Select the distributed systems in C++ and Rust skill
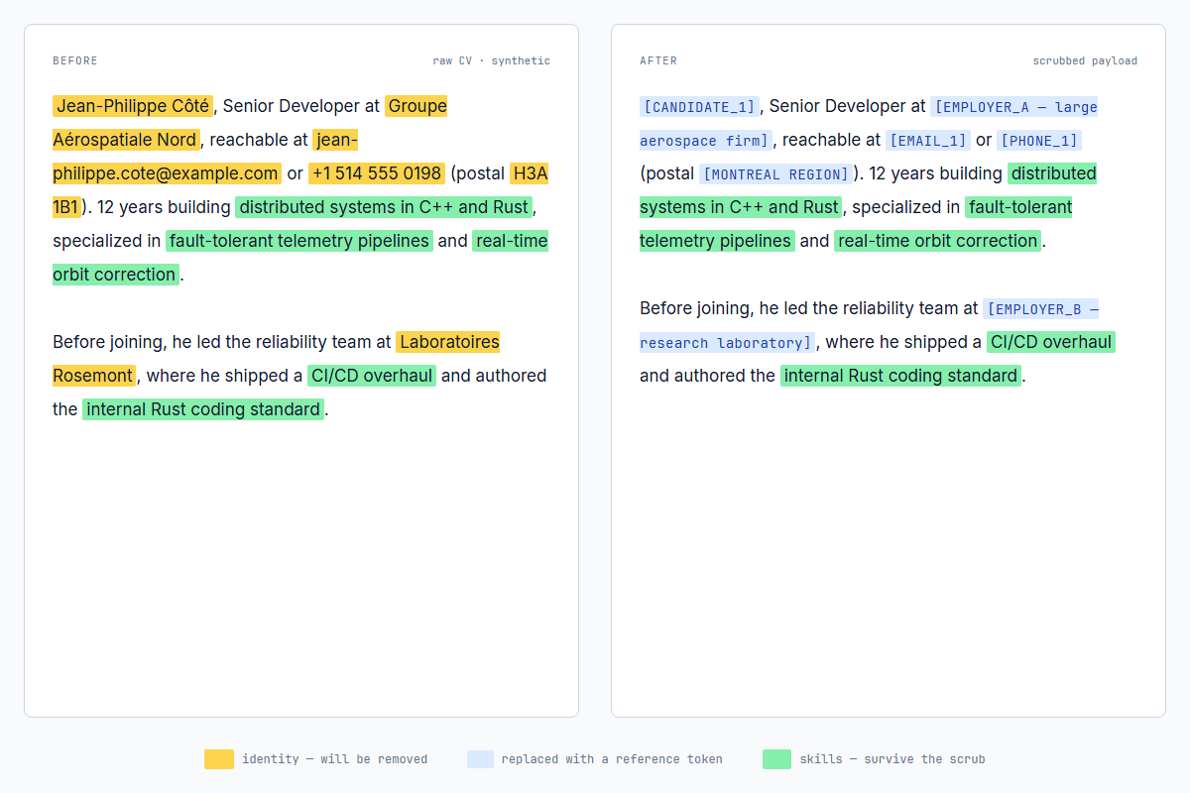The width and height of the screenshot is (1190, 793). (385, 207)
